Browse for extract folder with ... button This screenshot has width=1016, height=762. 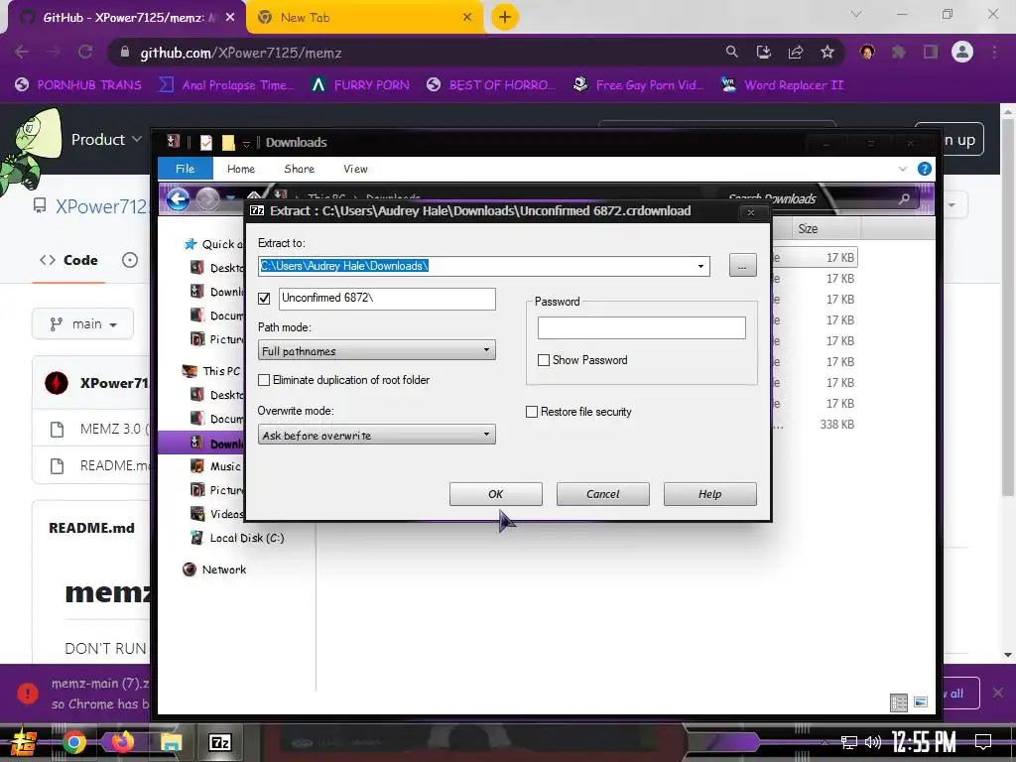point(742,266)
